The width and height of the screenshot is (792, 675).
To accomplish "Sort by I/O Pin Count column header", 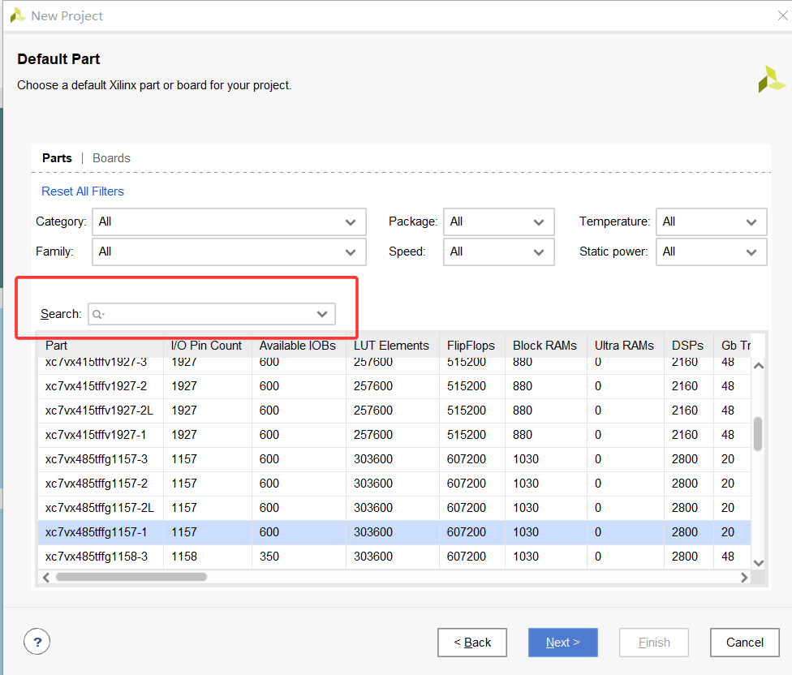I will (x=208, y=346).
